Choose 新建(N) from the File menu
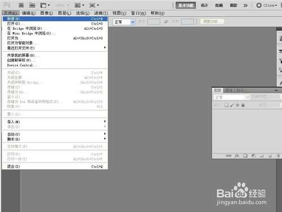 [55, 19]
